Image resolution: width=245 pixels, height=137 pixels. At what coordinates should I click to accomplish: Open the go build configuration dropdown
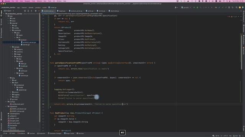coord(186,8)
